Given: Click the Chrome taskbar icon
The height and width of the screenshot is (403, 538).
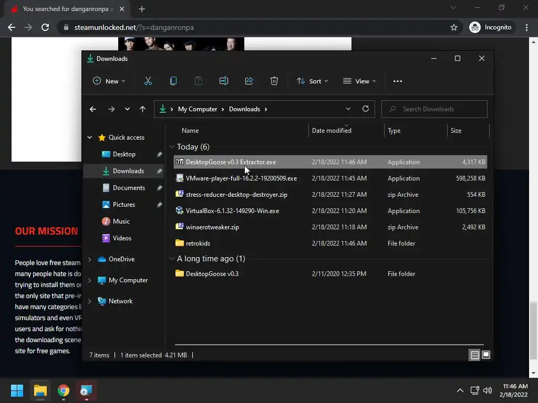Looking at the screenshot, I should click(x=64, y=390).
